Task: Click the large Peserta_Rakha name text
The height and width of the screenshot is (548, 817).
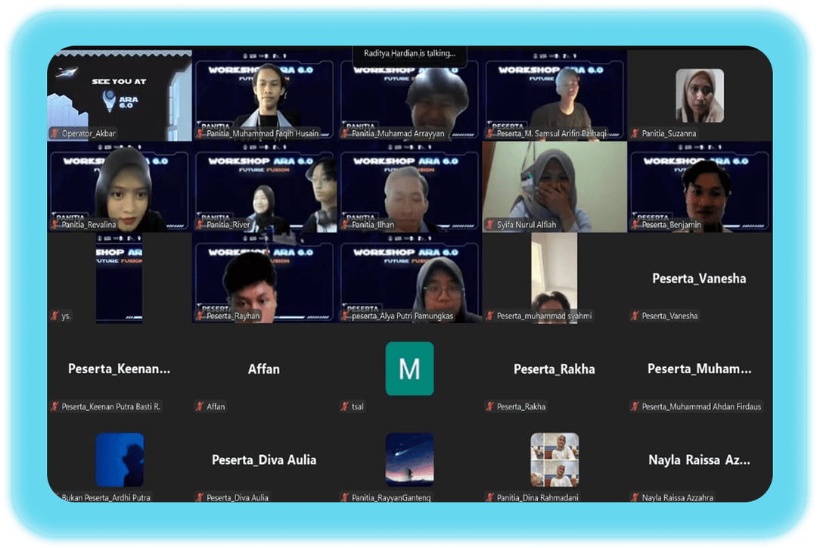Action: 555,369
